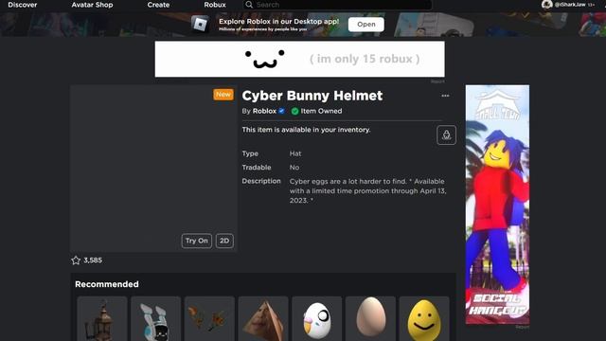Go to Avatar Shop
Image resolution: width=606 pixels, height=341 pixels.
pyautogui.click(x=92, y=5)
